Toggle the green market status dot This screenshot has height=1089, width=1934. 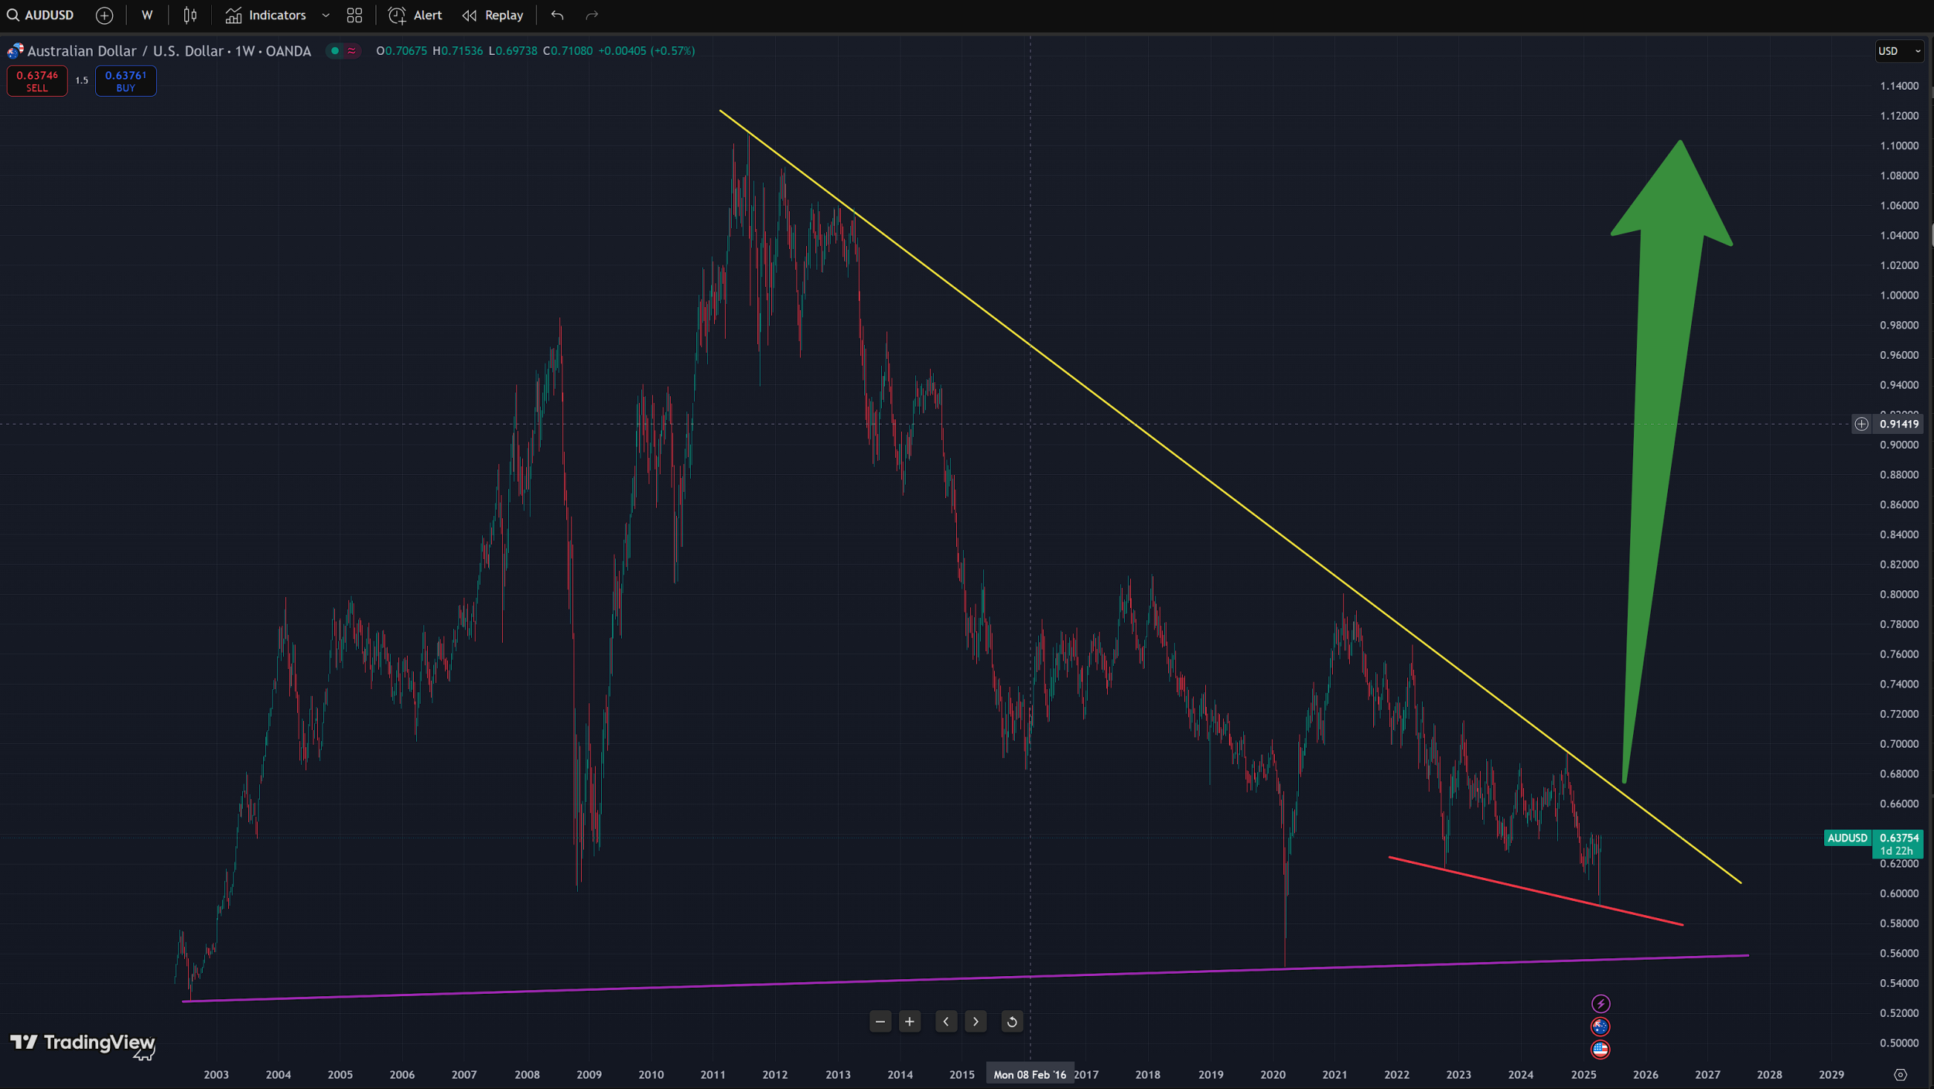(335, 51)
